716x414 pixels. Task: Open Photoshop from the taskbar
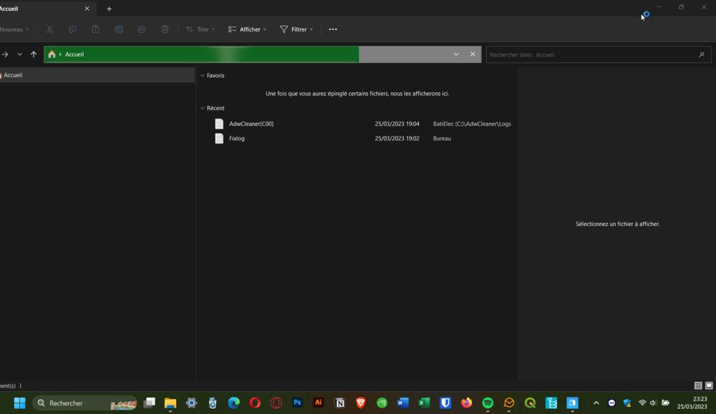(297, 403)
